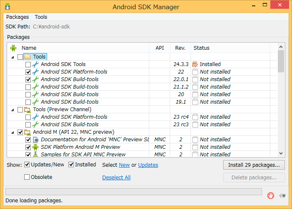Click the Installed status icon for Android SDK Tools
292x209 pixels.
pos(195,64)
